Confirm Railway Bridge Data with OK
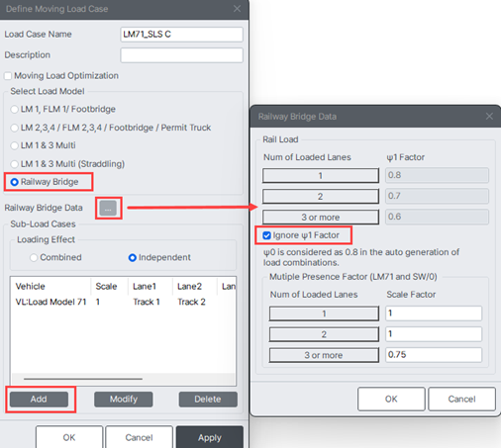Viewport: 501px width, 448px height. [x=391, y=399]
